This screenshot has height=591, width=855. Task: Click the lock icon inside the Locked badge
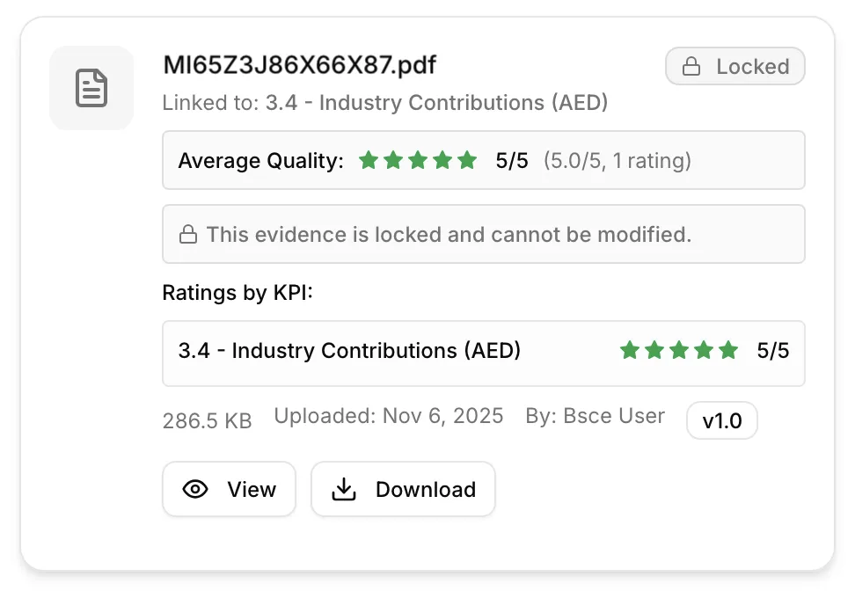[x=692, y=66]
